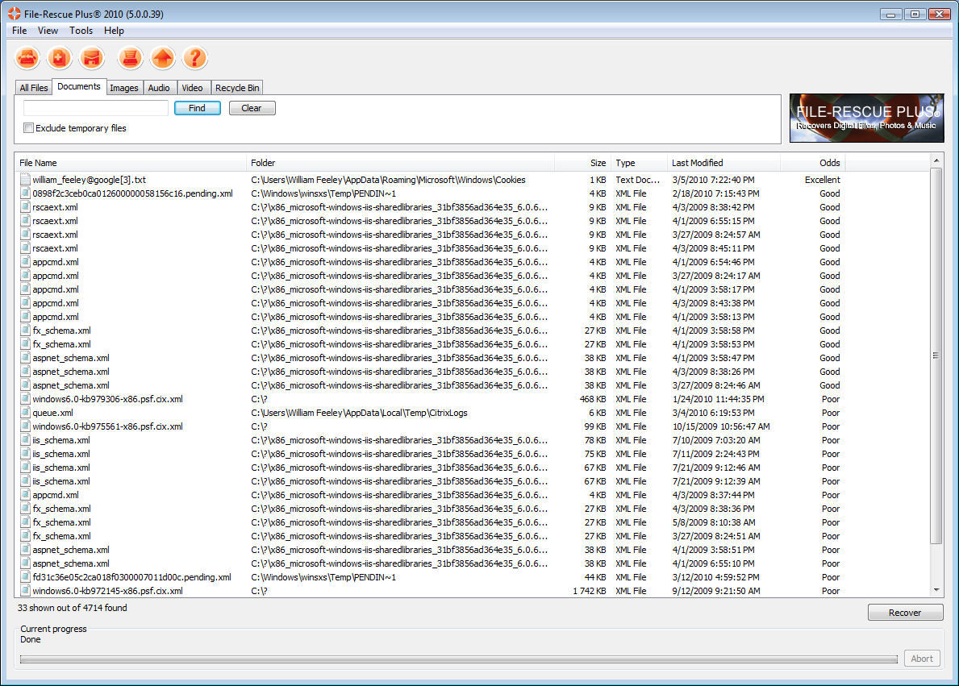The image size is (959, 686).
Task: Switch to the Audio tab
Action: (x=159, y=88)
